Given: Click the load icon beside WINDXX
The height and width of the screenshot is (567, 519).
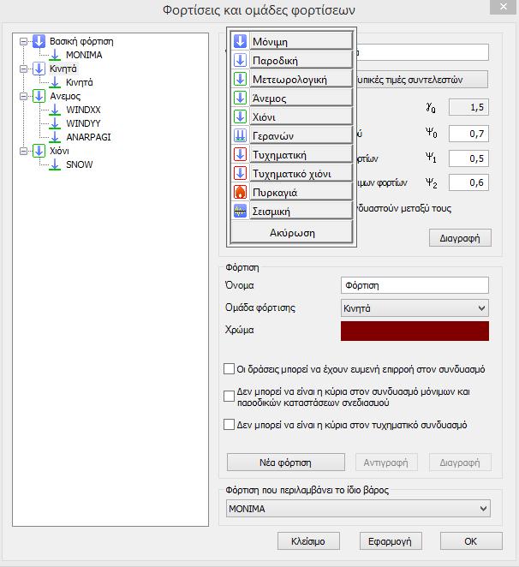Looking at the screenshot, I should [x=55, y=110].
